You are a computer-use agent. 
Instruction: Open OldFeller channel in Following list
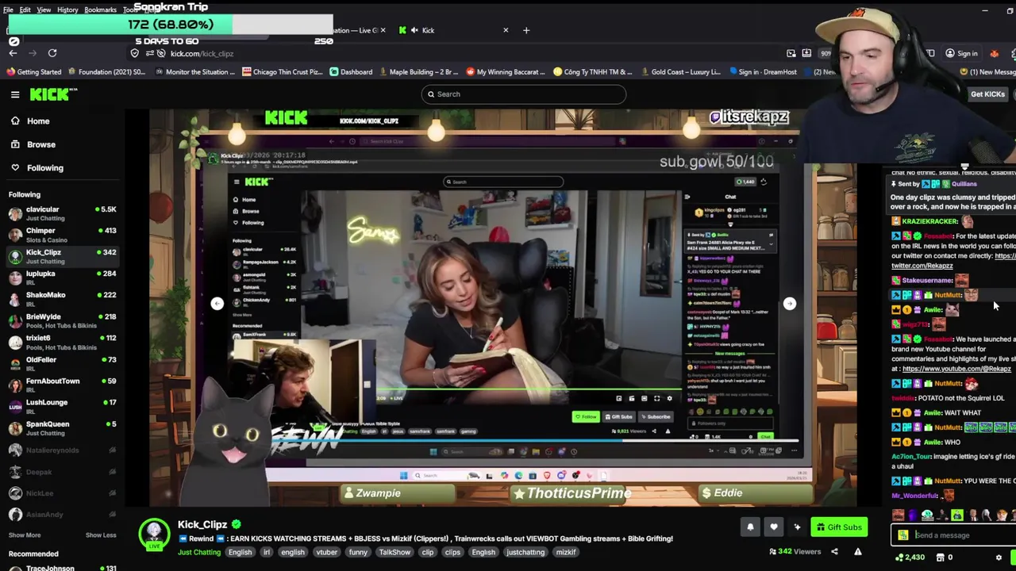click(x=62, y=363)
